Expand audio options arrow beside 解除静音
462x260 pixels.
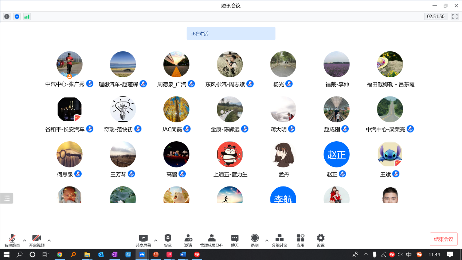(x=24, y=240)
